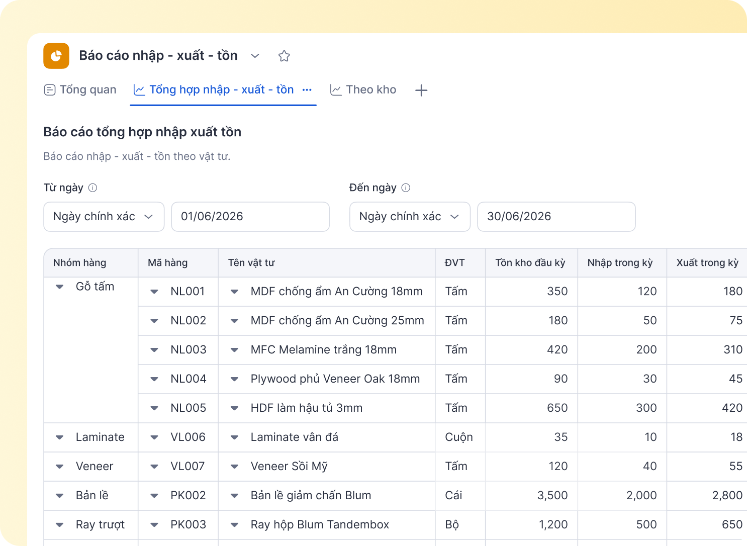This screenshot has width=747, height=546.
Task: Open the three-dot menu on active tab
Action: point(307,90)
